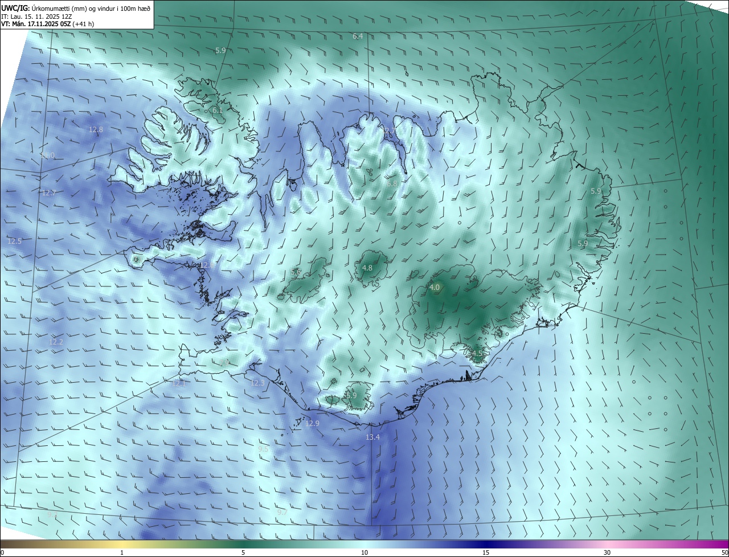Click the 7.9 value label
Image resolution: width=729 pixels, height=557 pixels.
pyautogui.click(x=225, y=362)
